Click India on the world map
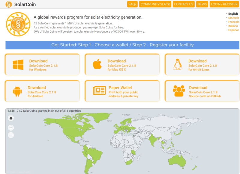 click(x=153, y=140)
